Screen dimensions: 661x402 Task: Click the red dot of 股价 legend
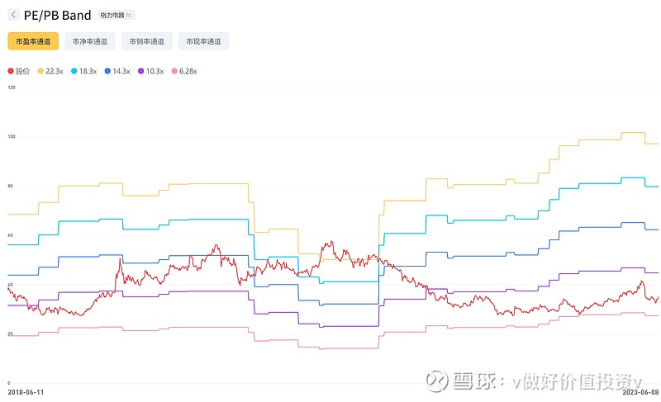pos(11,71)
